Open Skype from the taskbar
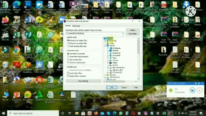The height and width of the screenshot is (116, 206). pyautogui.click(x=108, y=113)
